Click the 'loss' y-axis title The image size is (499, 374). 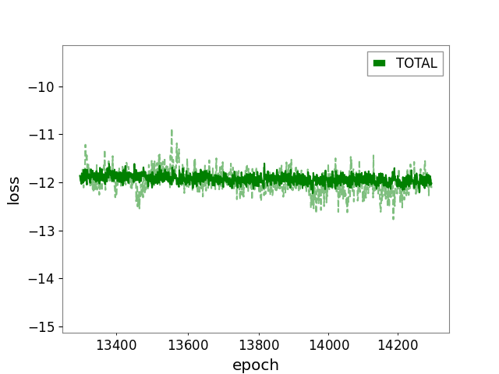(13, 190)
